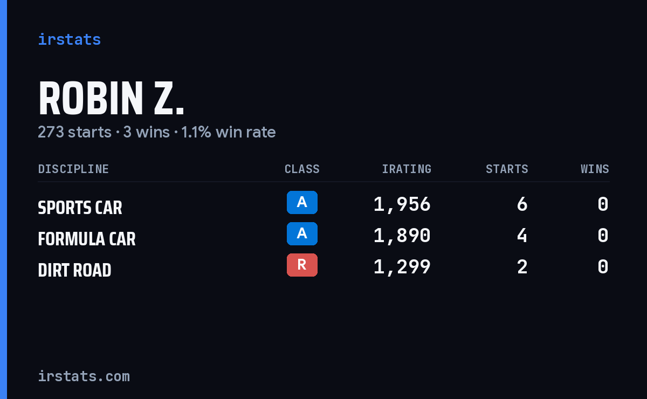The width and height of the screenshot is (647, 399).
Task: Click the 1,890 iRating value
Action: pos(402,236)
